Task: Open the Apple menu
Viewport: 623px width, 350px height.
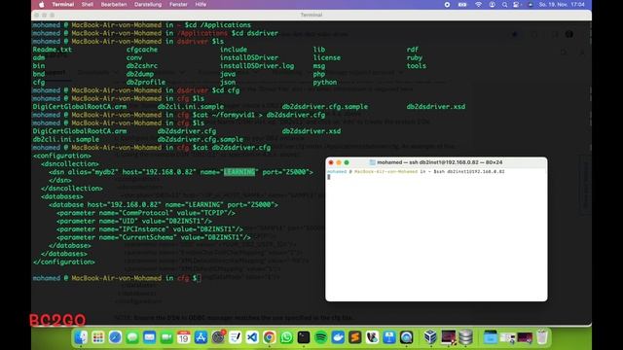Action: (x=42, y=4)
